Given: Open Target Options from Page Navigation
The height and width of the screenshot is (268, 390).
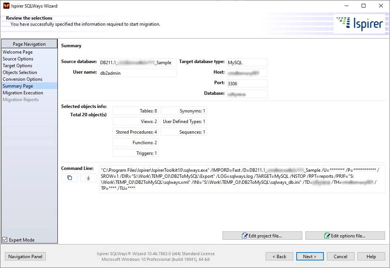Looking at the screenshot, I should (x=17, y=65).
